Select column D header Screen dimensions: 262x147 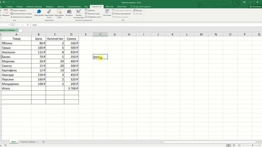point(71,34)
